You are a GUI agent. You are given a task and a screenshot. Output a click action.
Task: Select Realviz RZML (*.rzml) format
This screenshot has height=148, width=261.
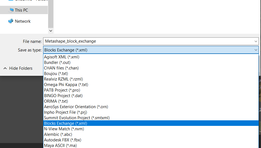coord(151,79)
